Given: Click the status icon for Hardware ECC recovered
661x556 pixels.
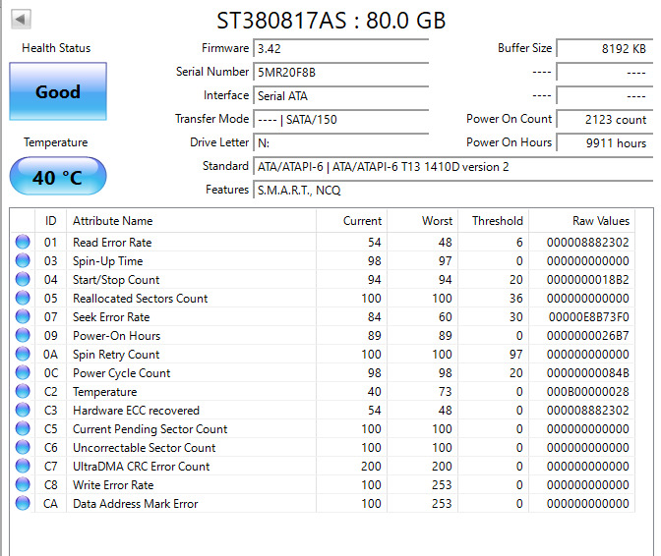Looking at the screenshot, I should point(23,410).
